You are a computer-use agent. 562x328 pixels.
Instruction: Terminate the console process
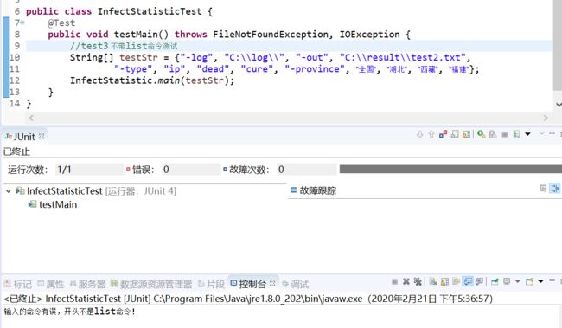click(394, 282)
